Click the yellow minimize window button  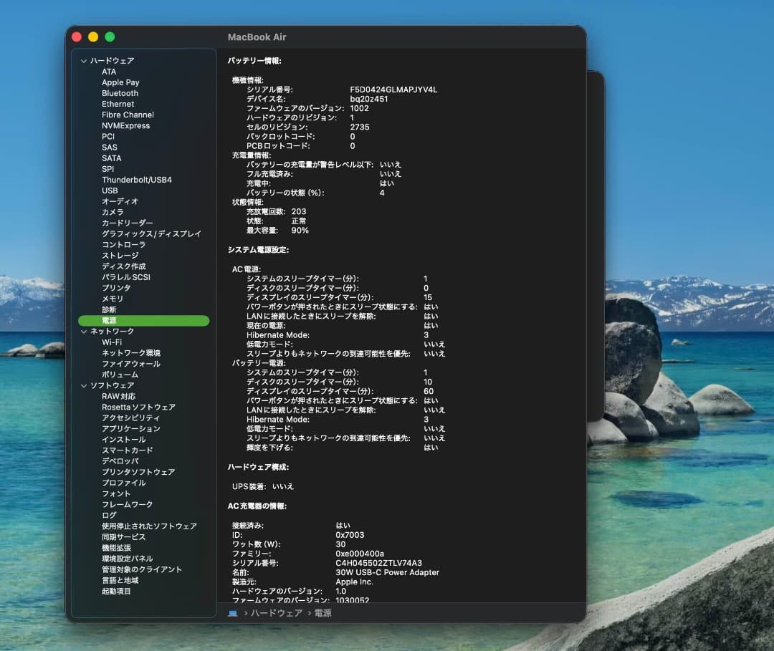pyautogui.click(x=93, y=37)
